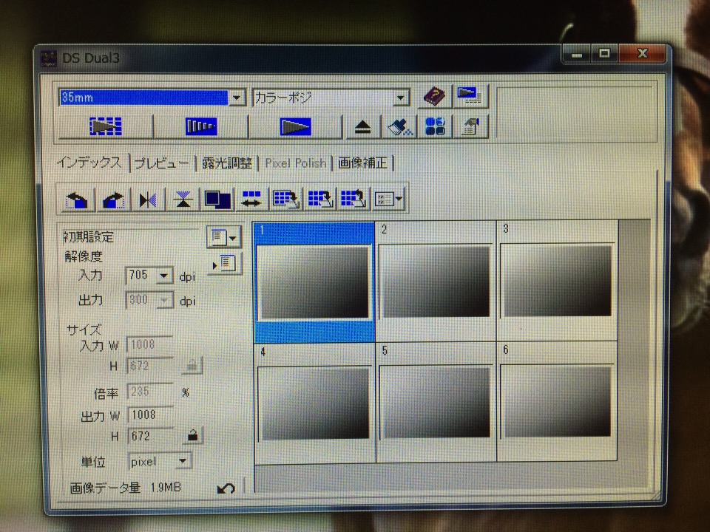Click the output width field

point(151,415)
